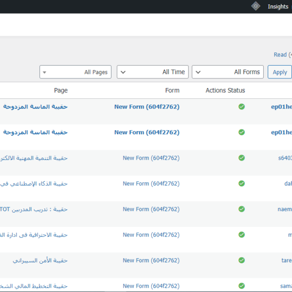Click green check in الذكاء الإصطناعي row

(x=241, y=183)
